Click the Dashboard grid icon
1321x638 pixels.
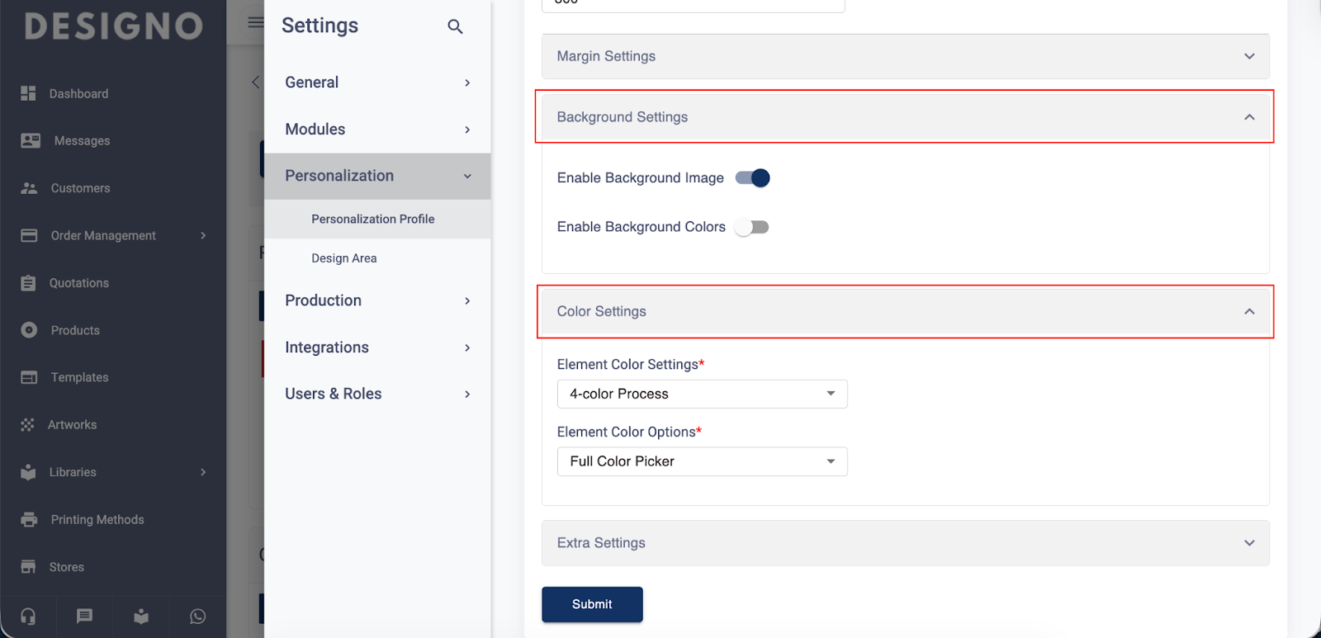point(28,93)
